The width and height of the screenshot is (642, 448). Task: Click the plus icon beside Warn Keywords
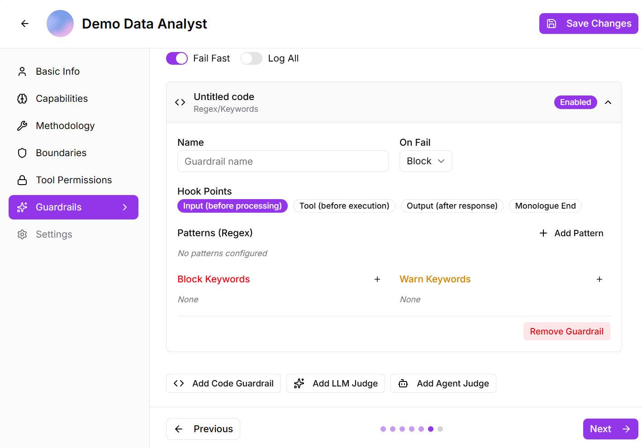(599, 279)
